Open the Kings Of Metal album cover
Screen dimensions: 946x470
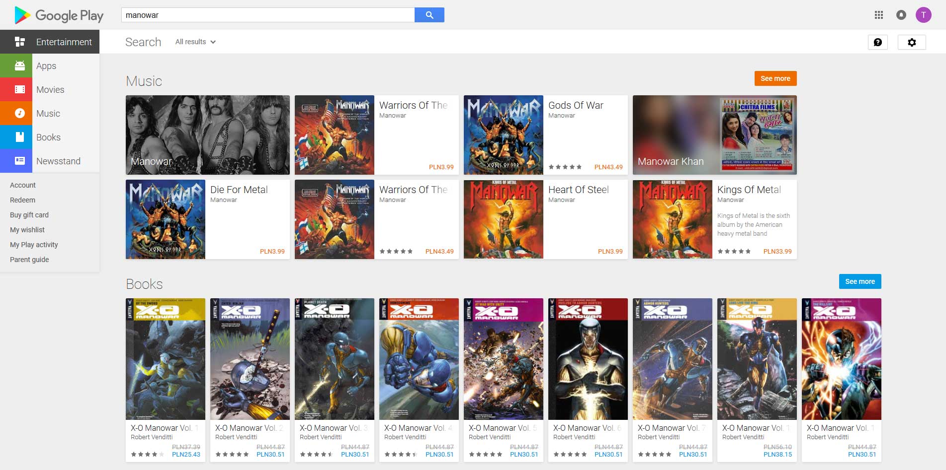tap(673, 219)
